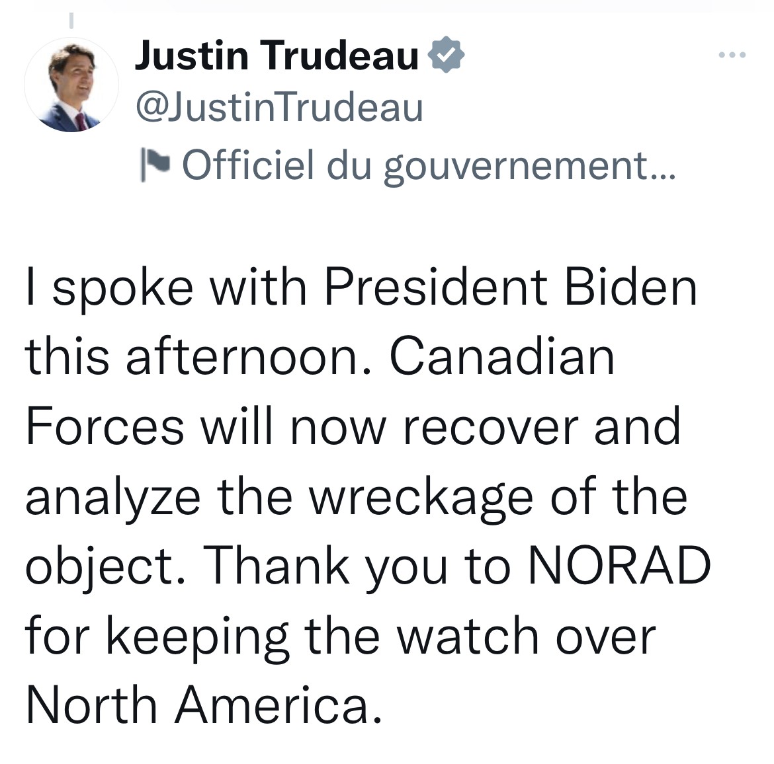This screenshot has width=774, height=764.
Task: Click the word analyze in the tweet
Action: pyautogui.click(x=113, y=498)
